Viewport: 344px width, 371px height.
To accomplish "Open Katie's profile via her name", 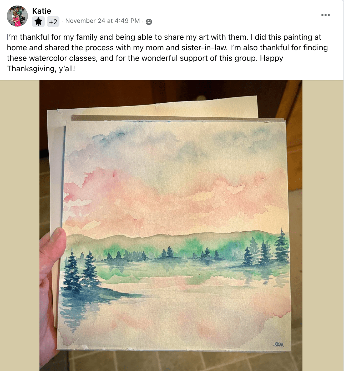I will pyautogui.click(x=42, y=11).
